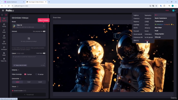Select İspanyolca language
This screenshot has width=178, height=100.
click(x=148, y=15)
